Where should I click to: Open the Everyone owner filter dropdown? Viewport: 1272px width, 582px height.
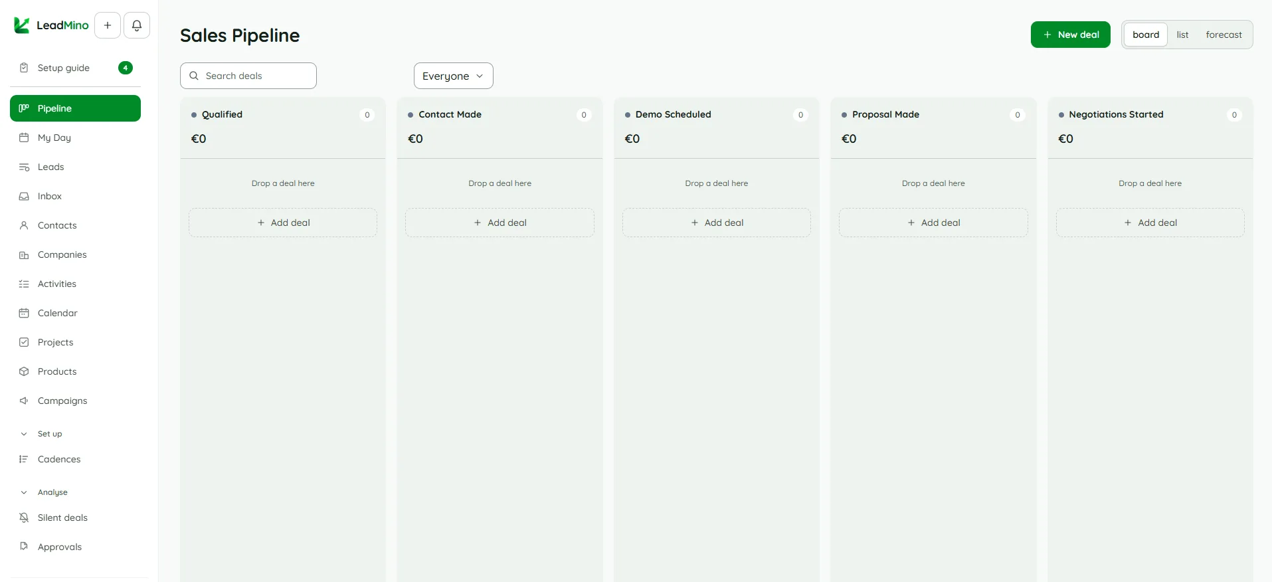[x=453, y=76]
